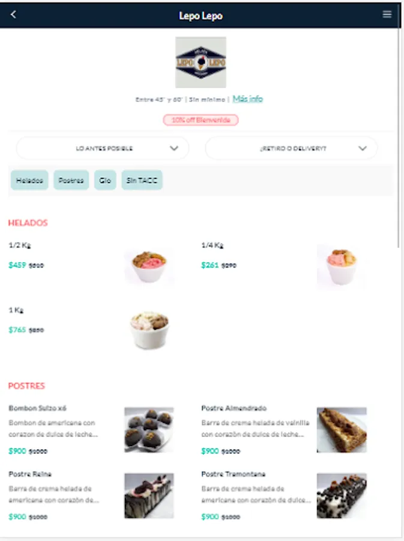Click the Lepo Lepo store logo
The height and width of the screenshot is (541, 404).
(200, 62)
